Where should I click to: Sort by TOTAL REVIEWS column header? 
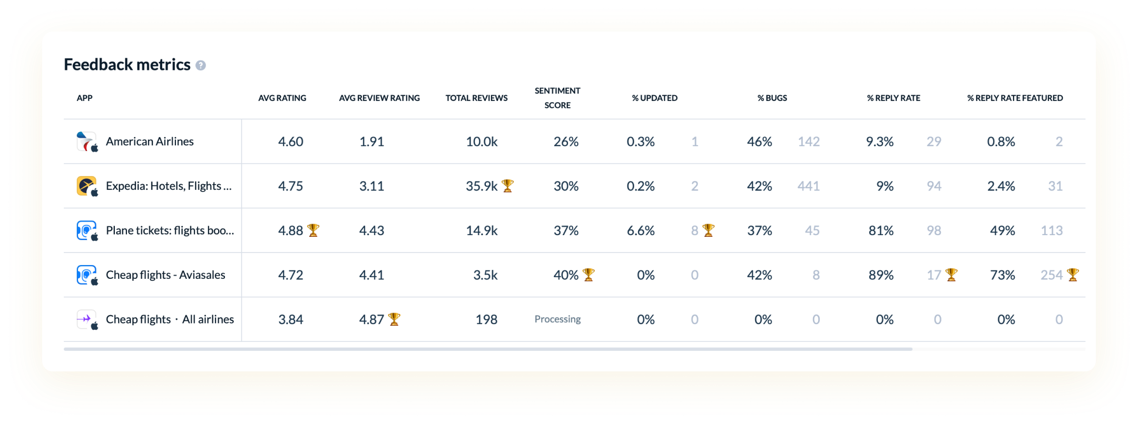pos(476,97)
